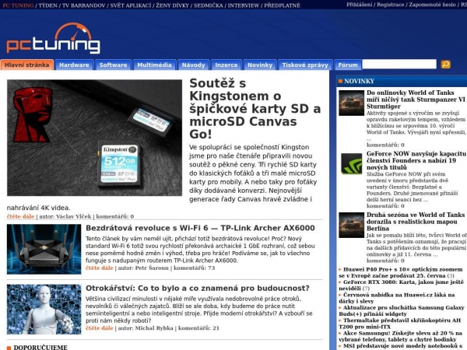Viewport: 467px width, 350px height.
Task: Open Bezdrátová revoluce s Wi-Fi 6 headline
Action: coord(200,228)
